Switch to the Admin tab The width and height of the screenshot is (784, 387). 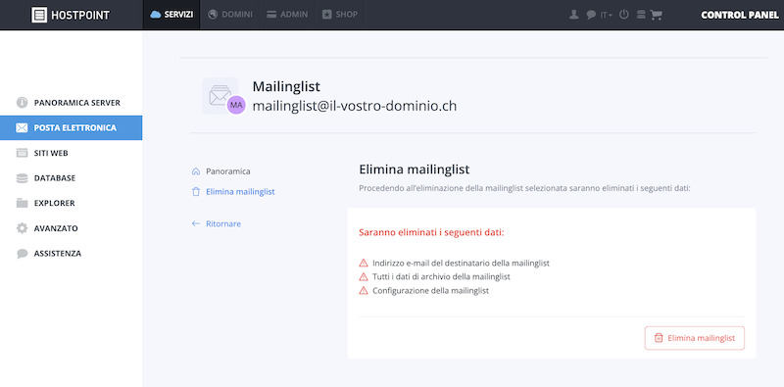(x=287, y=15)
